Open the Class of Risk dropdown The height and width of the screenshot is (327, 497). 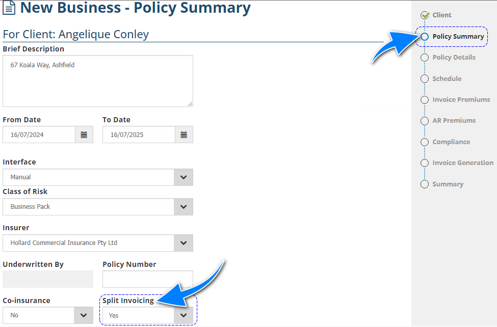coord(184,207)
